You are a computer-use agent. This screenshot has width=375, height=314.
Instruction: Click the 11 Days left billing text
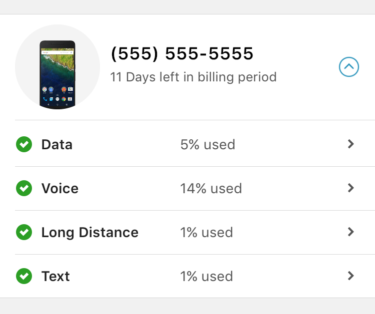tap(193, 77)
